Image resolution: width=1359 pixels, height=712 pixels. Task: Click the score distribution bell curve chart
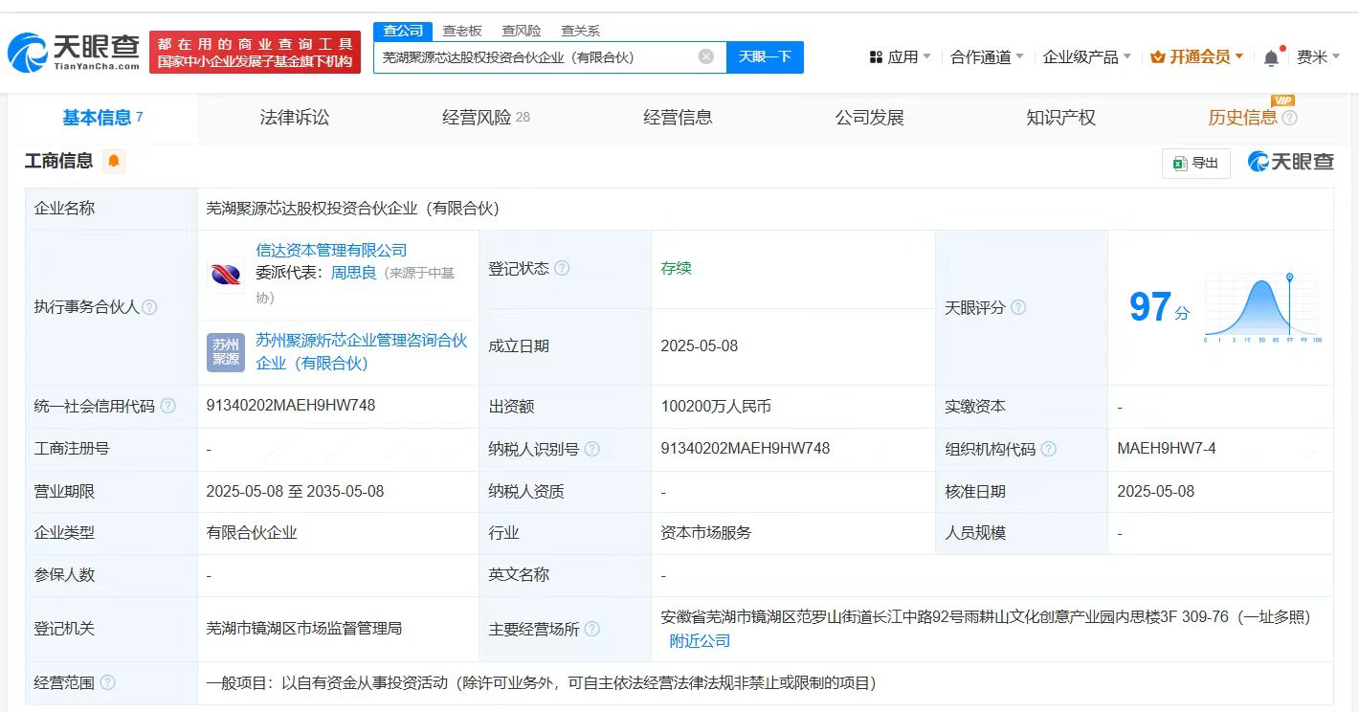[1262, 307]
